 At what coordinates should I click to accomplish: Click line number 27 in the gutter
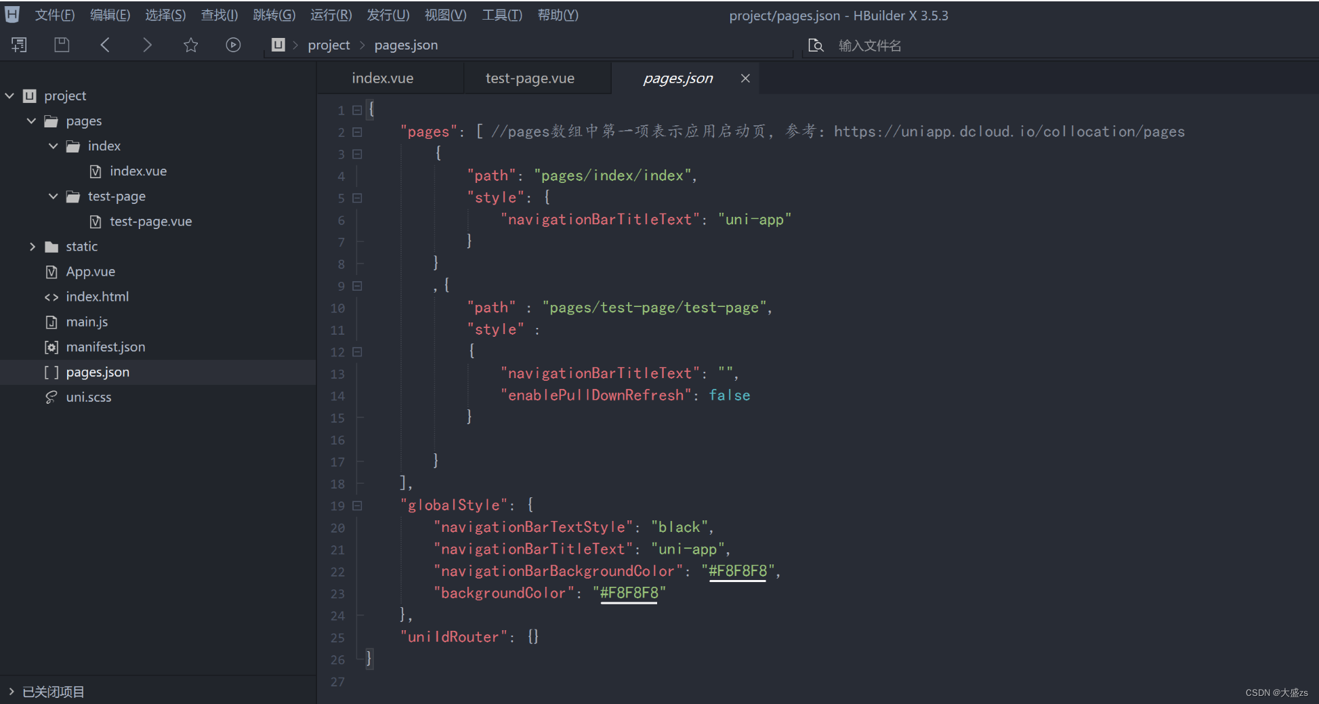click(337, 682)
